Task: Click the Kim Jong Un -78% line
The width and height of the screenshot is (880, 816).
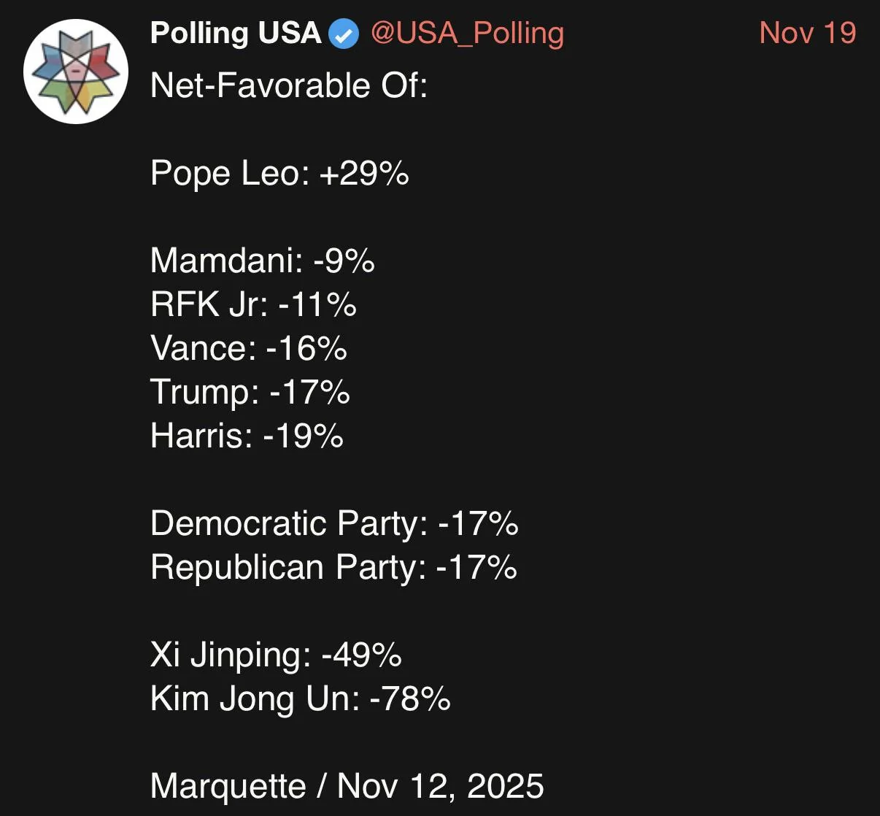Action: click(300, 698)
